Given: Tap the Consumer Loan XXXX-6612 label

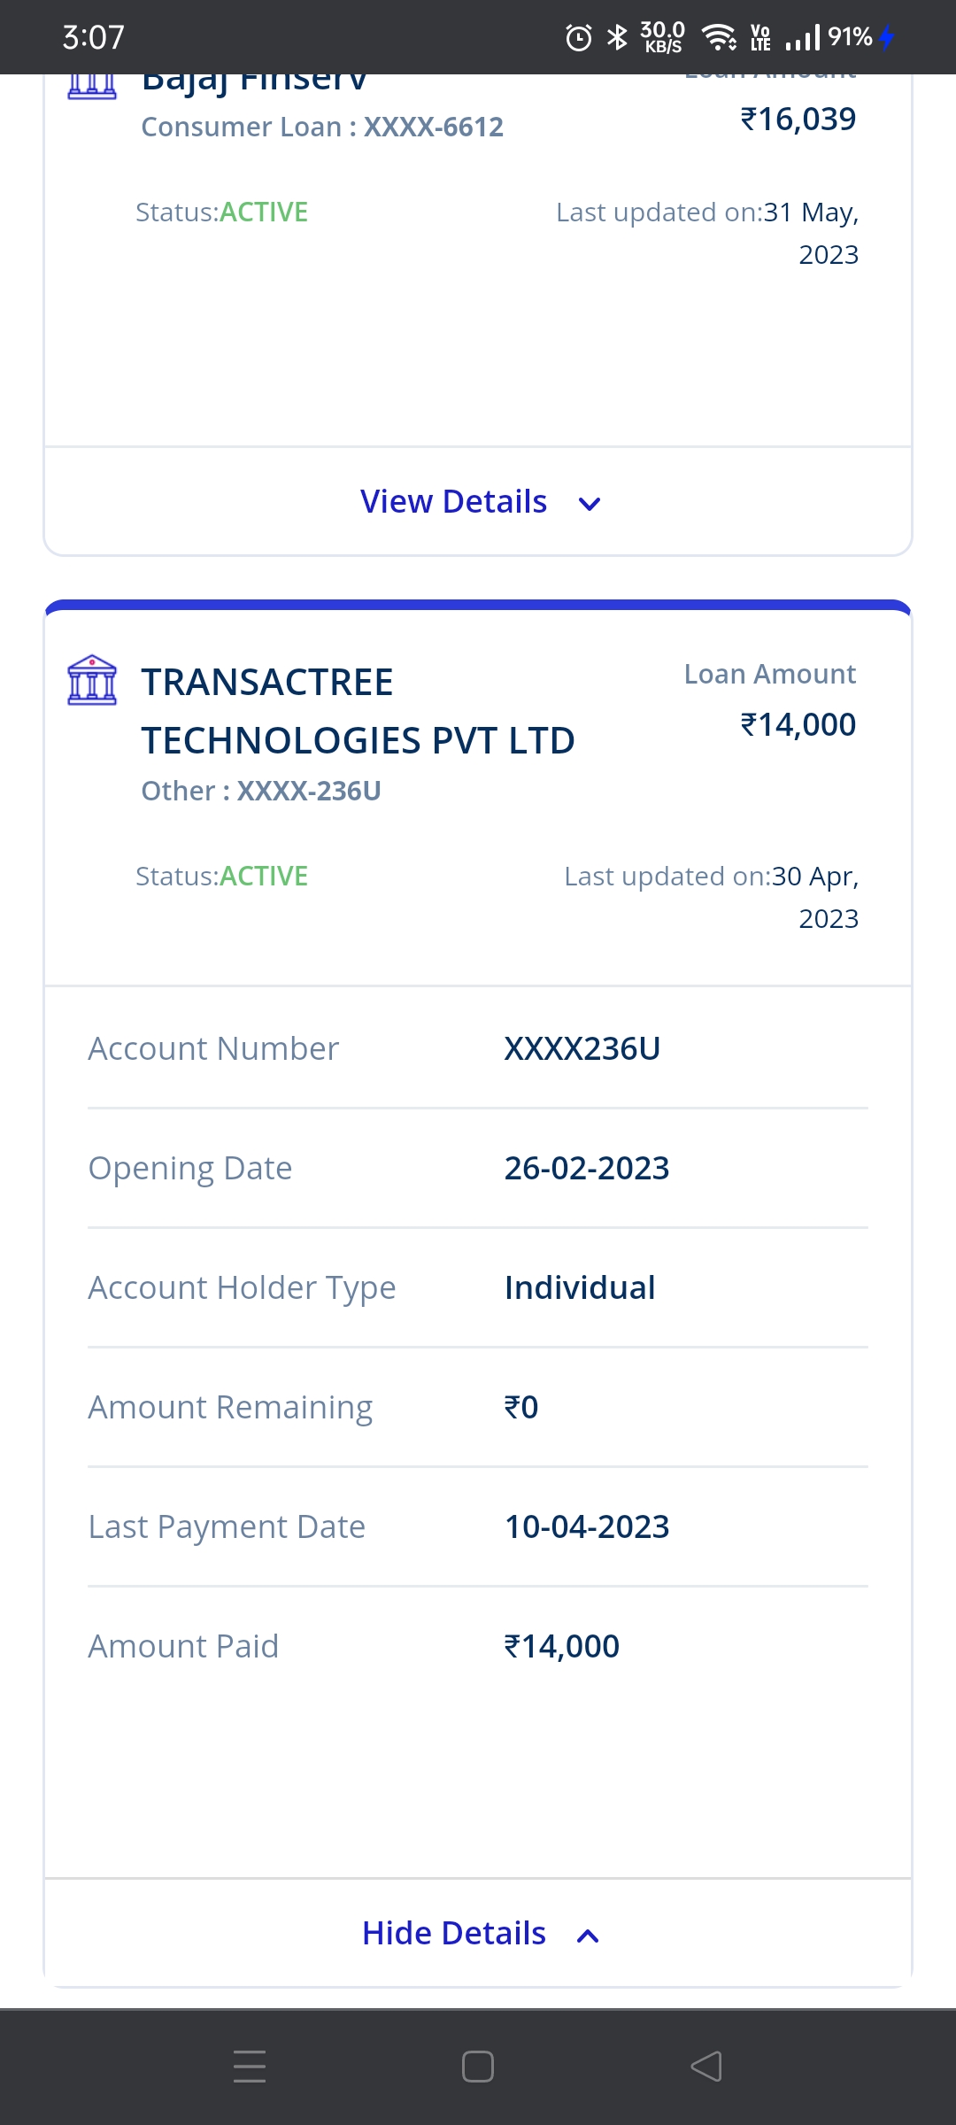Looking at the screenshot, I should click(322, 127).
